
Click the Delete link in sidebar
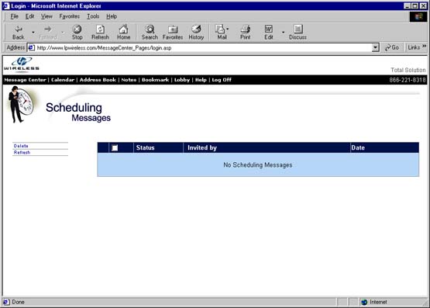click(x=21, y=146)
